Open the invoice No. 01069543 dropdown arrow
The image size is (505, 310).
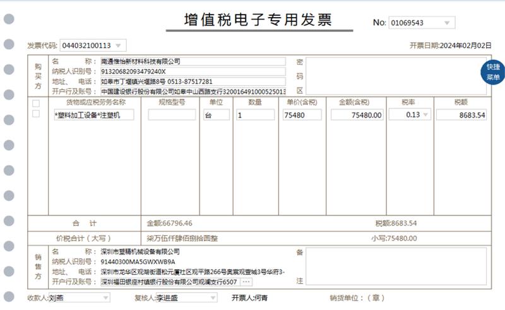coord(447,23)
